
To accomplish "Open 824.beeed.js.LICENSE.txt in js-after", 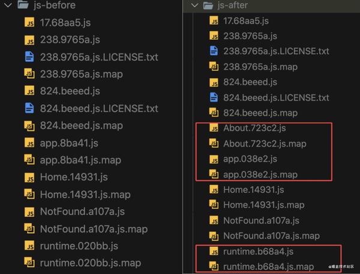I will tap(277, 98).
